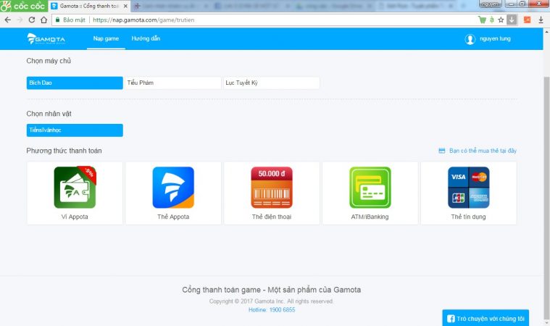Open the Hướng dẫn tab
This screenshot has width=550, height=326.
pos(146,38)
